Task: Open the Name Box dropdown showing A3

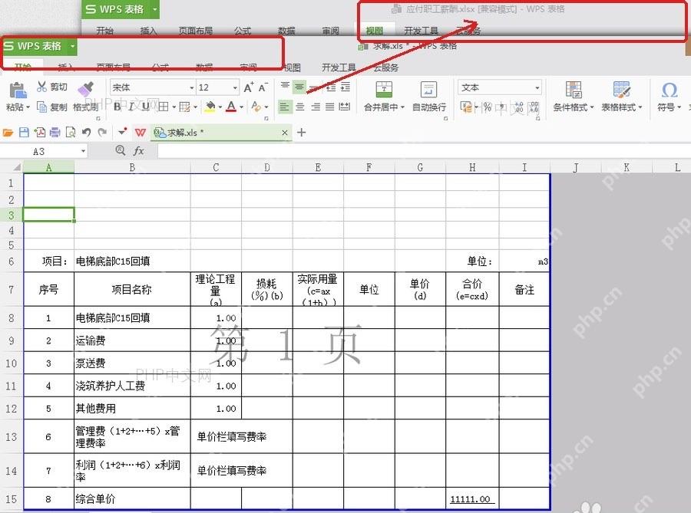Action: point(83,151)
